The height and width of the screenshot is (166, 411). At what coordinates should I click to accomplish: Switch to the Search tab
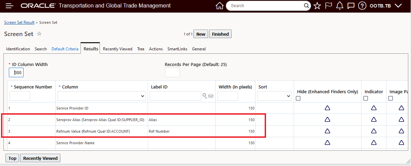click(x=41, y=49)
